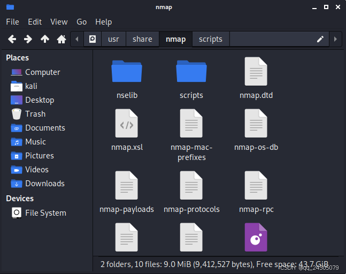The width and height of the screenshot is (346, 274).
Task: Click the Pictures folder icon in sidebar
Action: 17,156
